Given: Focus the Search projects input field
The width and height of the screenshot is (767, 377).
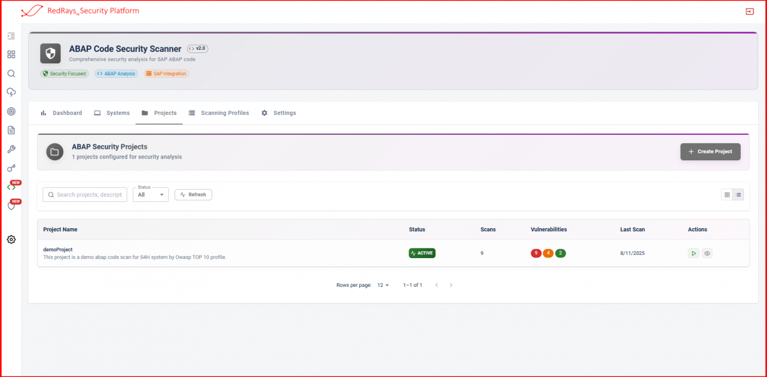Looking at the screenshot, I should (x=85, y=194).
